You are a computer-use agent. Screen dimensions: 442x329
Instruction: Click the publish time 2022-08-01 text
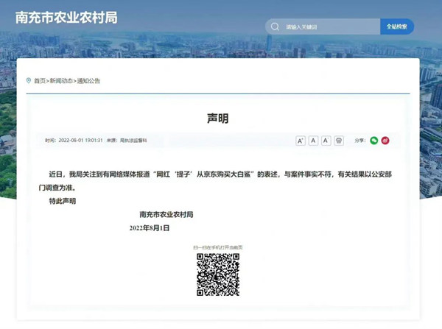click(79, 140)
